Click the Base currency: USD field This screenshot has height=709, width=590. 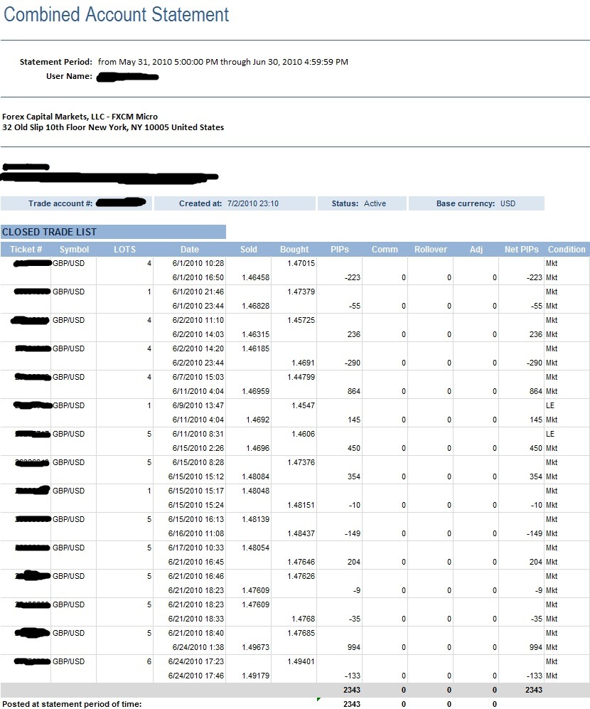(x=476, y=203)
